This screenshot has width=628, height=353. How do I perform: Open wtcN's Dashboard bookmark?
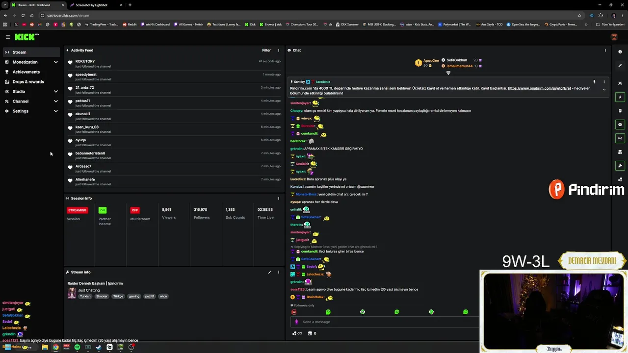click(155, 25)
